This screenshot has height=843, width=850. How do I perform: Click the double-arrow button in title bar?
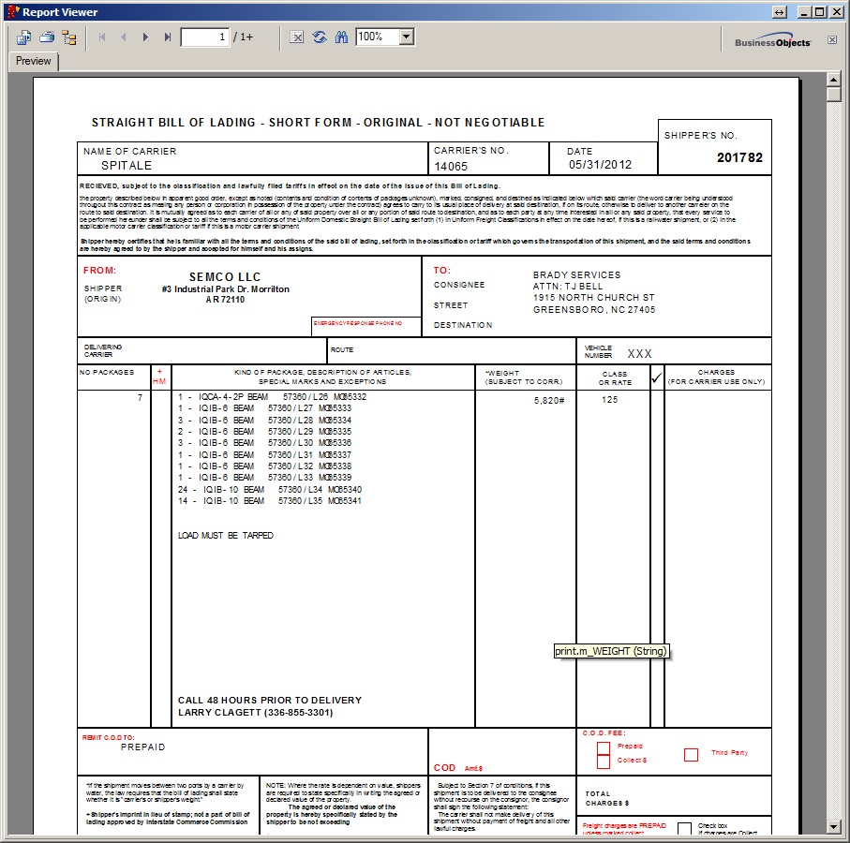point(779,12)
